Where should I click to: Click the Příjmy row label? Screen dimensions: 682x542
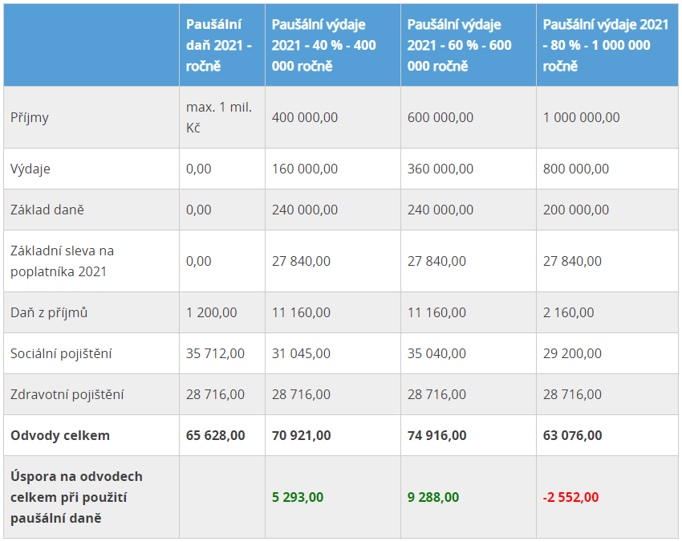click(29, 118)
